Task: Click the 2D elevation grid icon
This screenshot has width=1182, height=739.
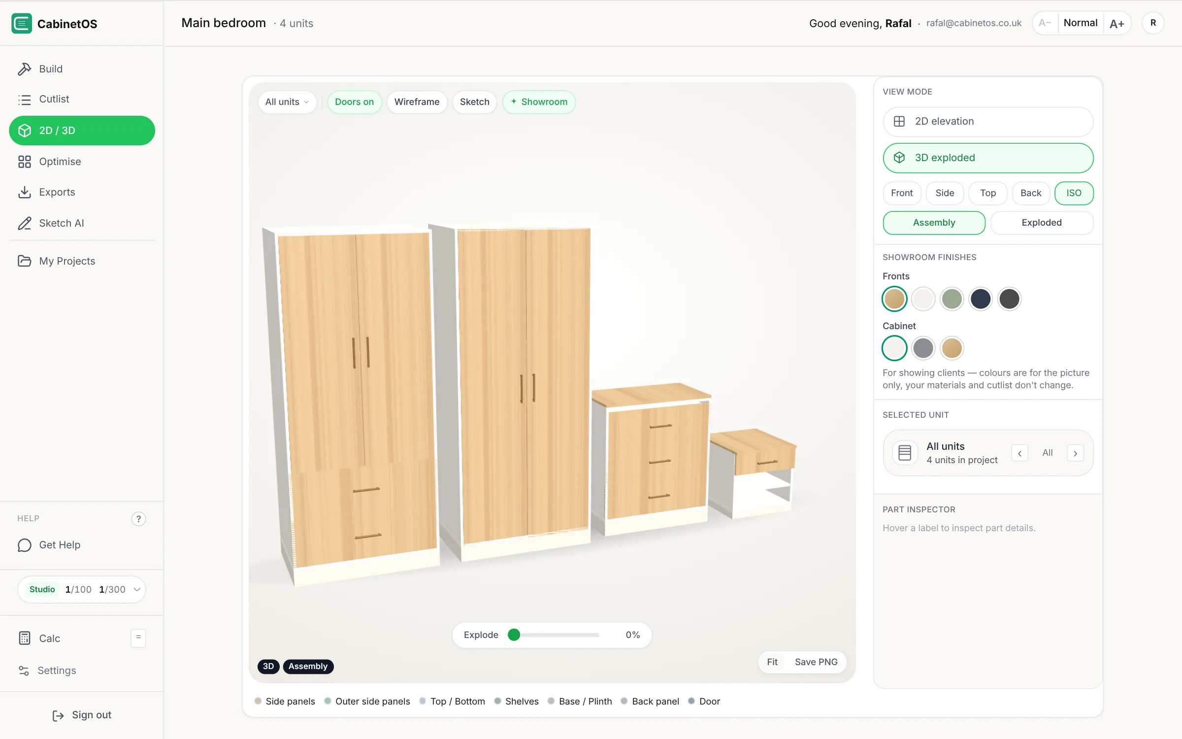Action: tap(899, 121)
